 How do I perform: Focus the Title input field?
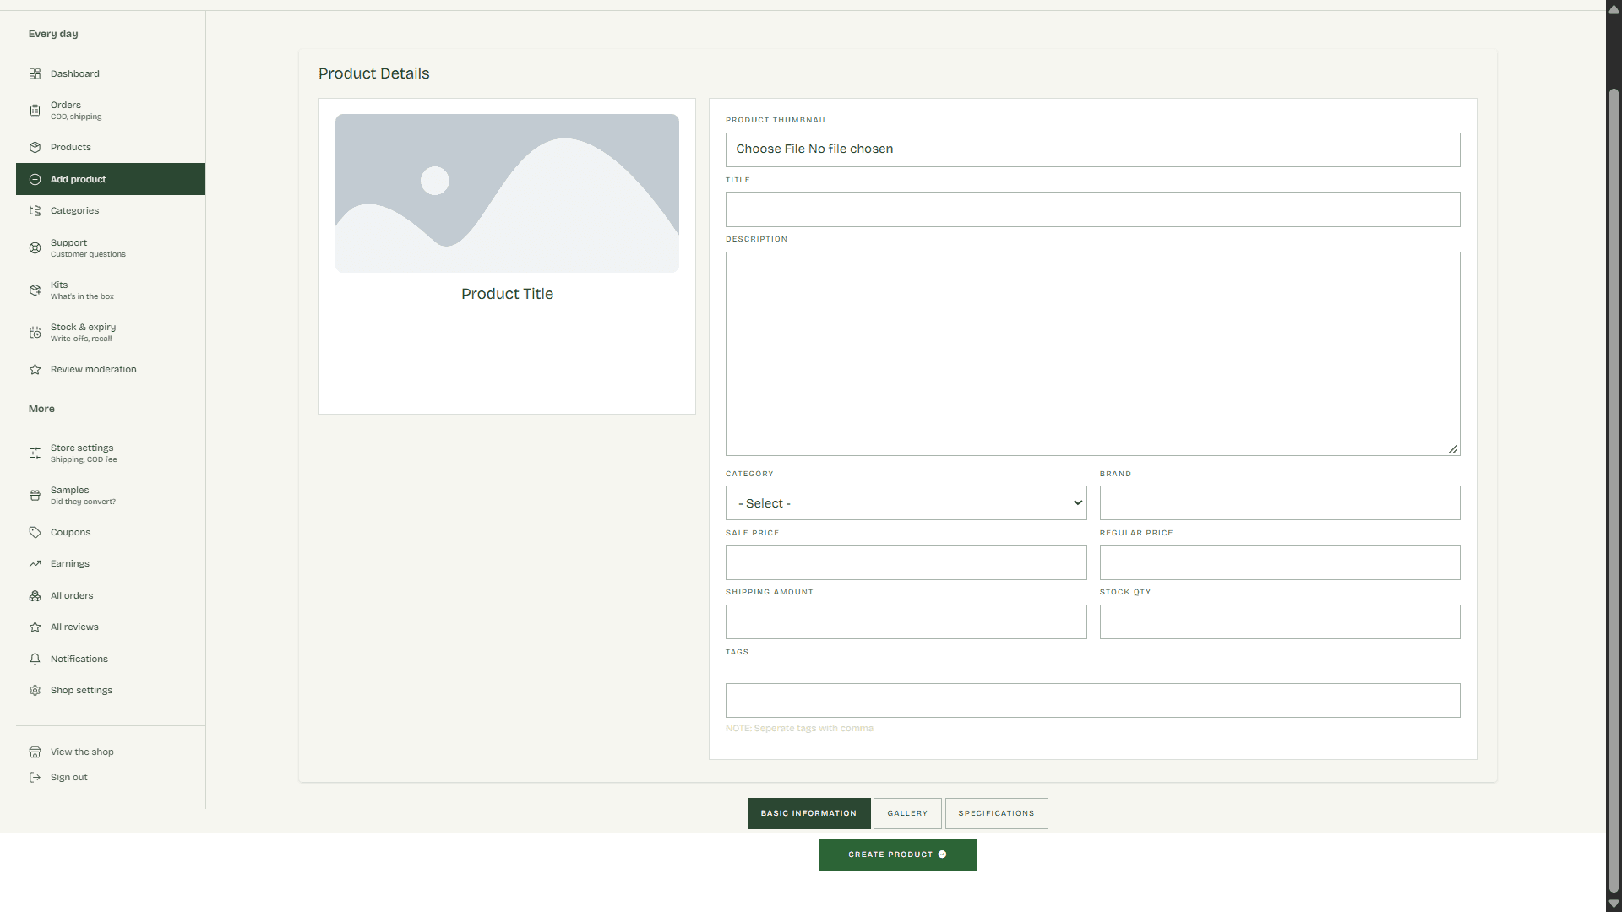click(1092, 209)
